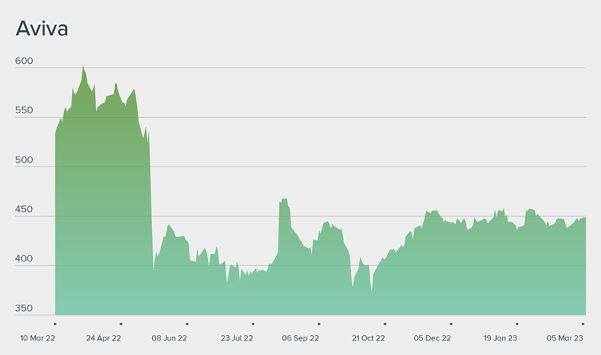Select the 500 price level label
This screenshot has height=355, width=601.
pos(24,160)
